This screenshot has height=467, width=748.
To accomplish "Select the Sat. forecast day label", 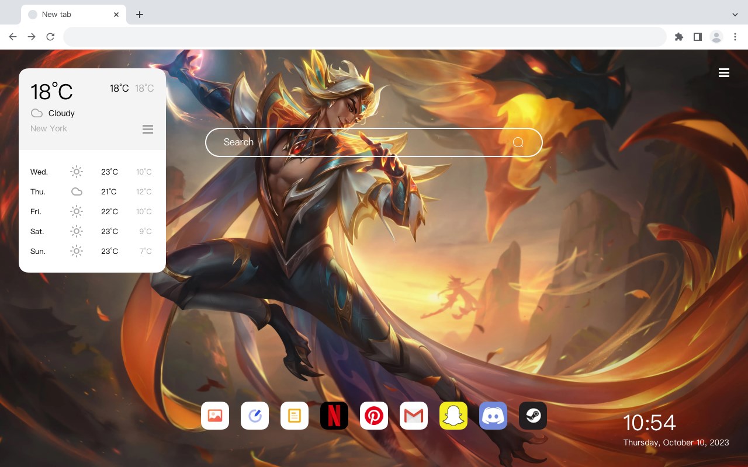I will pyautogui.click(x=37, y=232).
